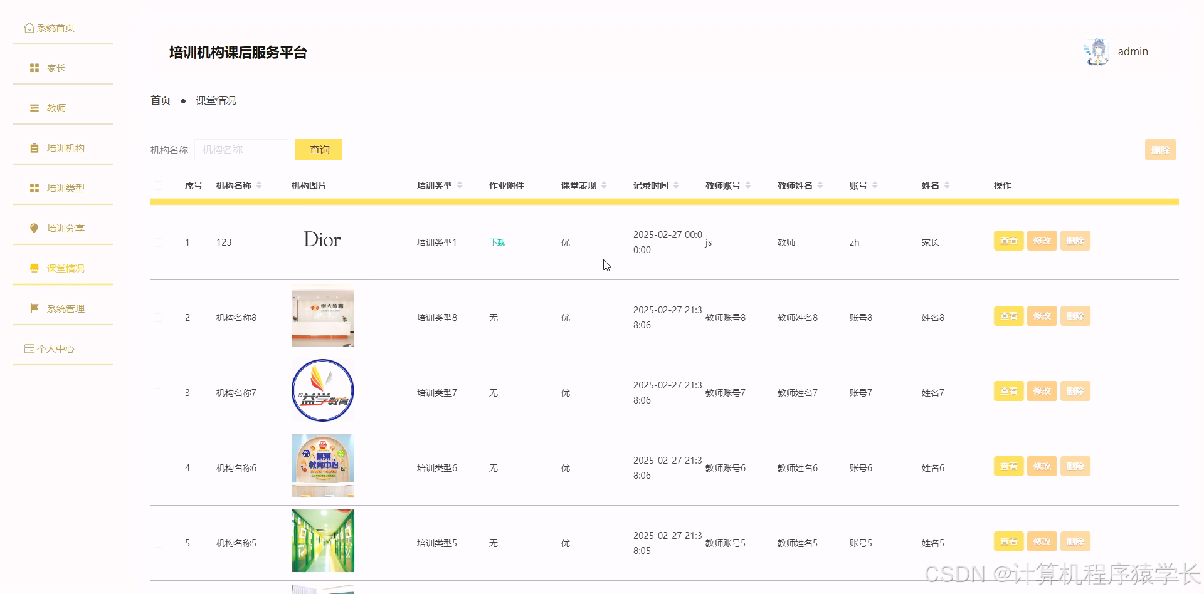Image resolution: width=1204 pixels, height=594 pixels.
Task: Tick the checkbox for row 机构名称7
Action: point(158,393)
